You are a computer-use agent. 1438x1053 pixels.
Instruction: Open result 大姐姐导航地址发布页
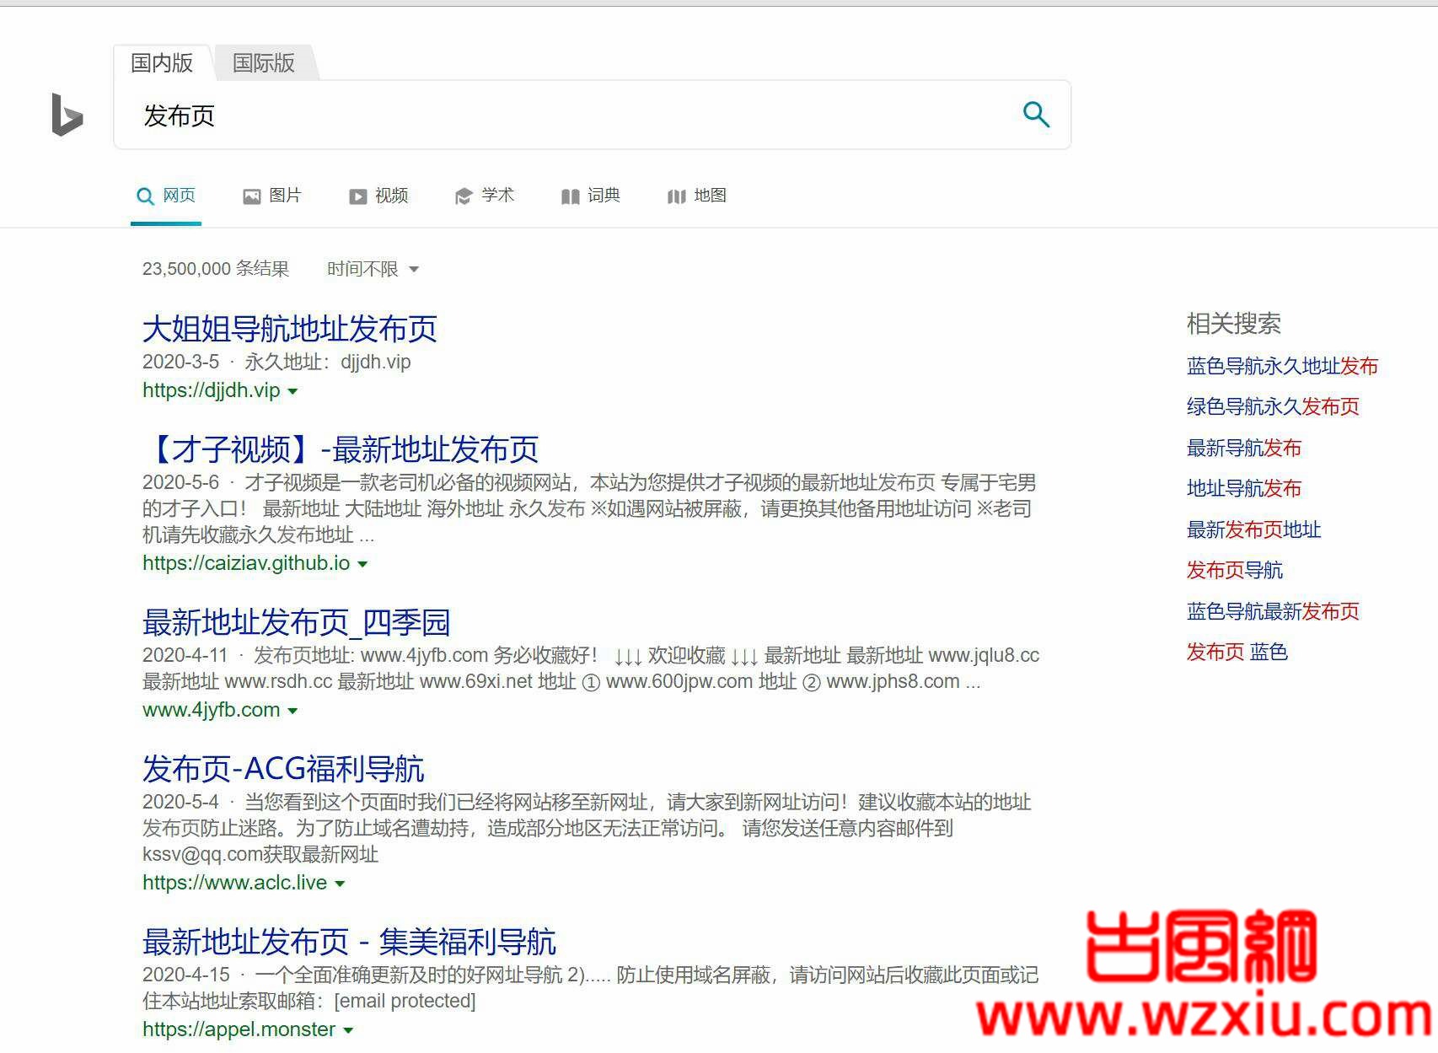pyautogui.click(x=289, y=329)
